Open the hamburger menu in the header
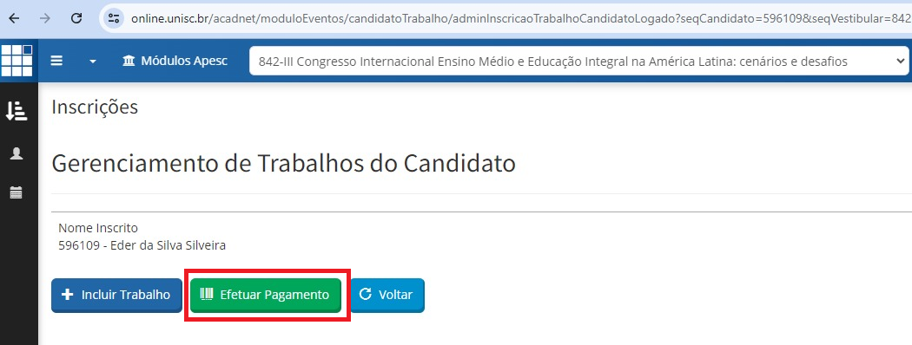The image size is (912, 345). tap(56, 61)
